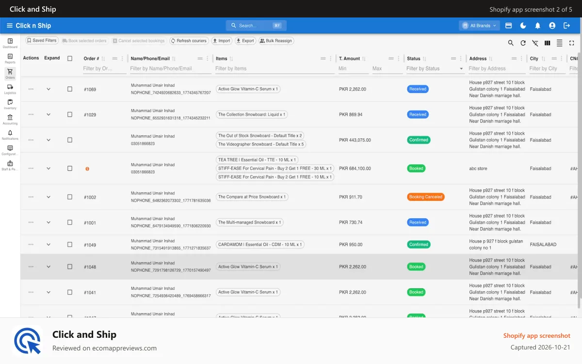The width and height of the screenshot is (582, 364).
Task: Toggle dark mode moon icon
Action: (523, 26)
